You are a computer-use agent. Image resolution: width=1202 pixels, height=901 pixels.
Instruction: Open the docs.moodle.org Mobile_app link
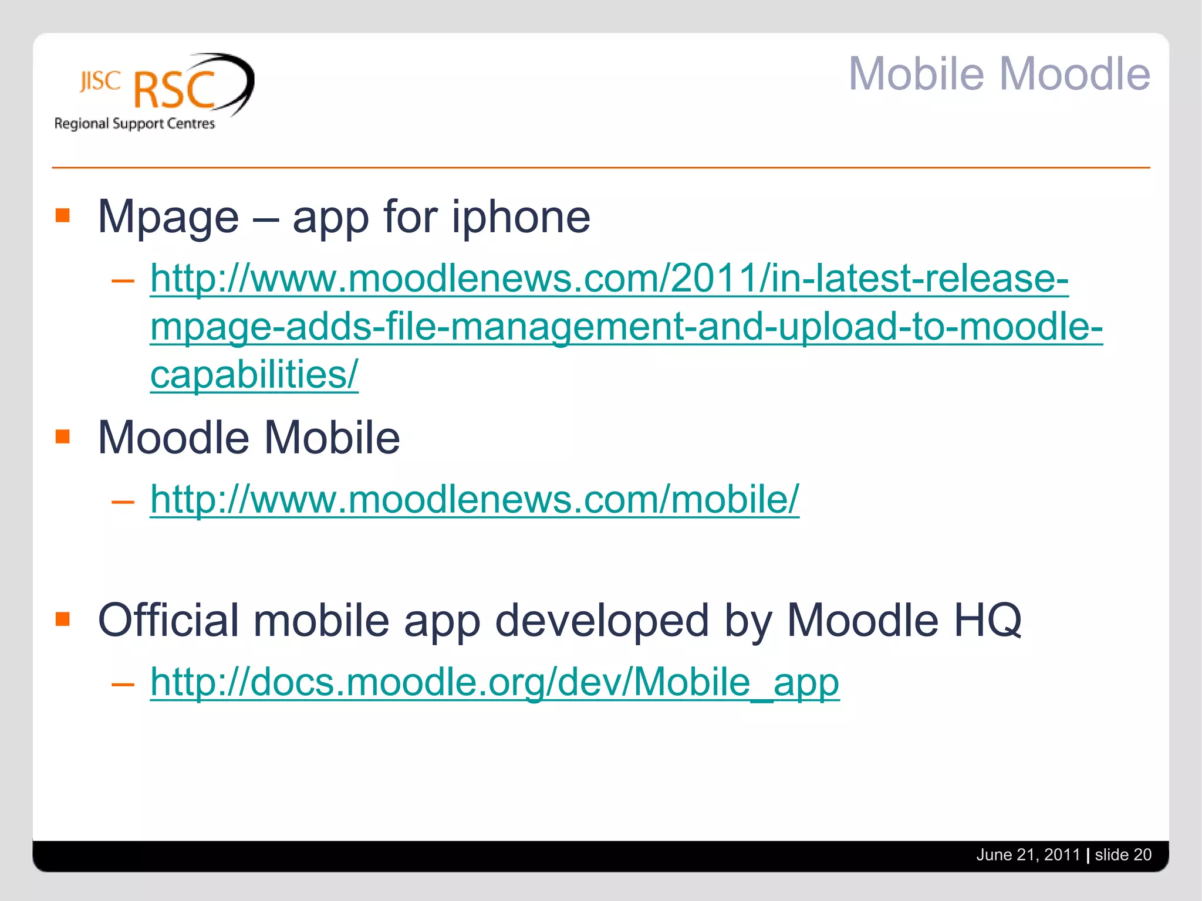tap(495, 682)
